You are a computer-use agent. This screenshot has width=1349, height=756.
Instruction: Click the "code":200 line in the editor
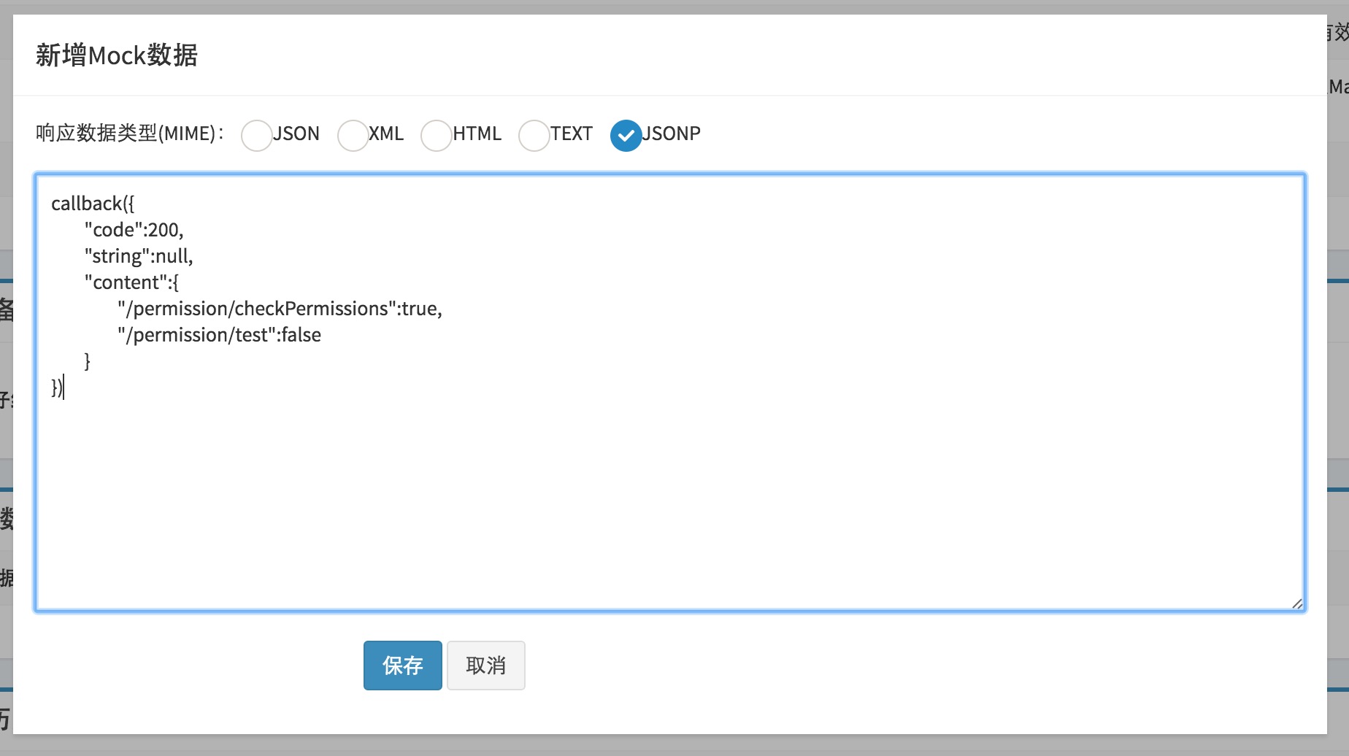(x=134, y=230)
